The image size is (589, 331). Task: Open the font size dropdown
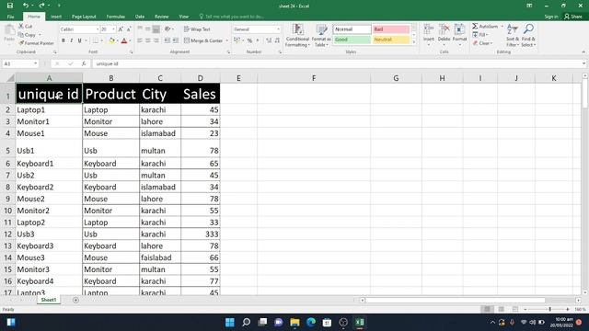coord(113,29)
